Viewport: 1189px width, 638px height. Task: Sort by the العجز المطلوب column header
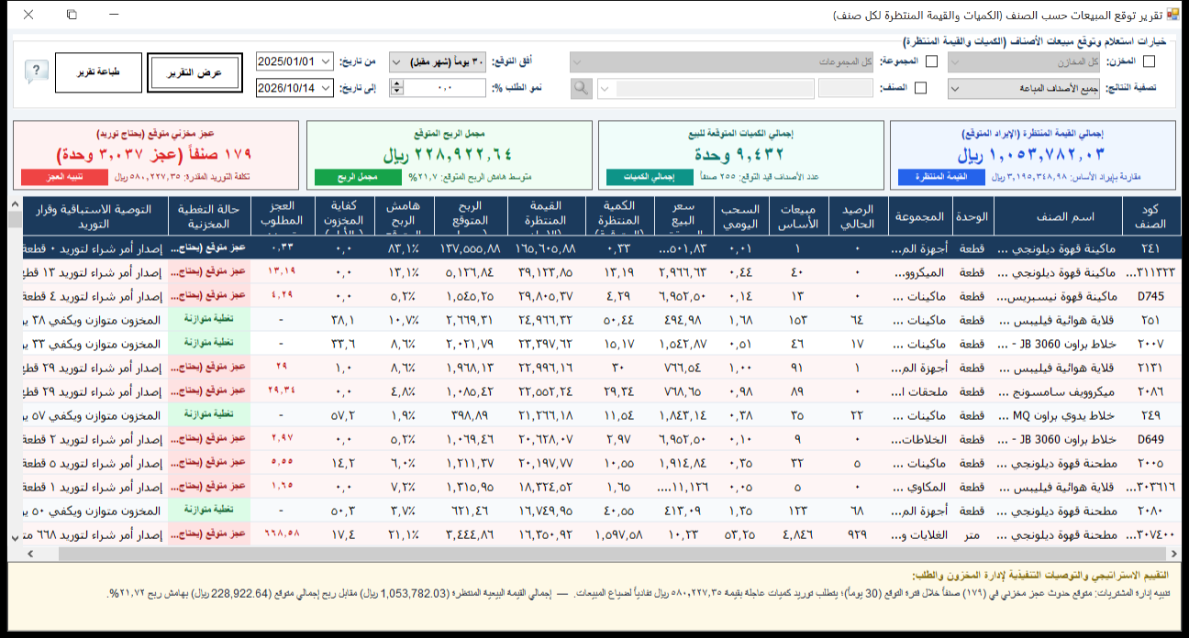pos(282,216)
